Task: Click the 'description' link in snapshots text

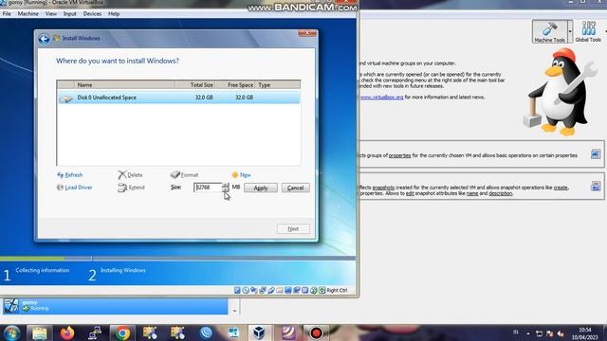Action: tap(500, 193)
